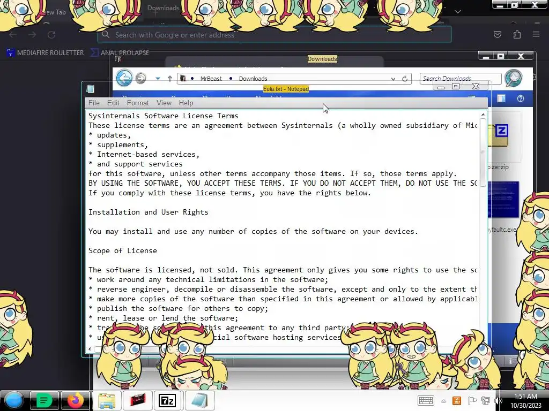
Task: Toggle the Explorer preview pane icon
Action: (x=501, y=98)
